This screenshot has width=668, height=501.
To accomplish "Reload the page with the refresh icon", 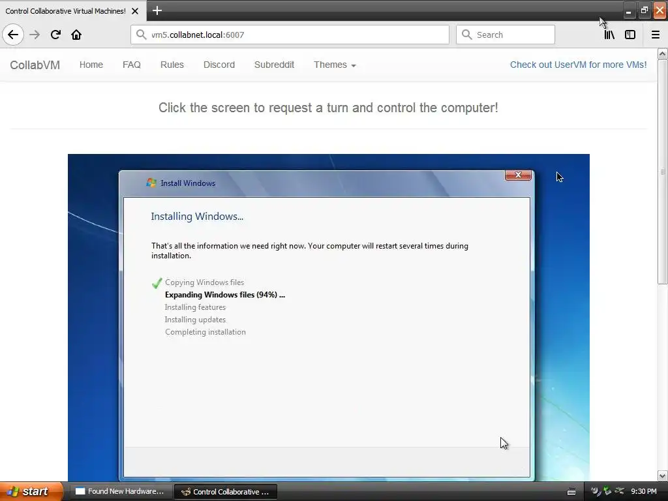I will point(55,35).
